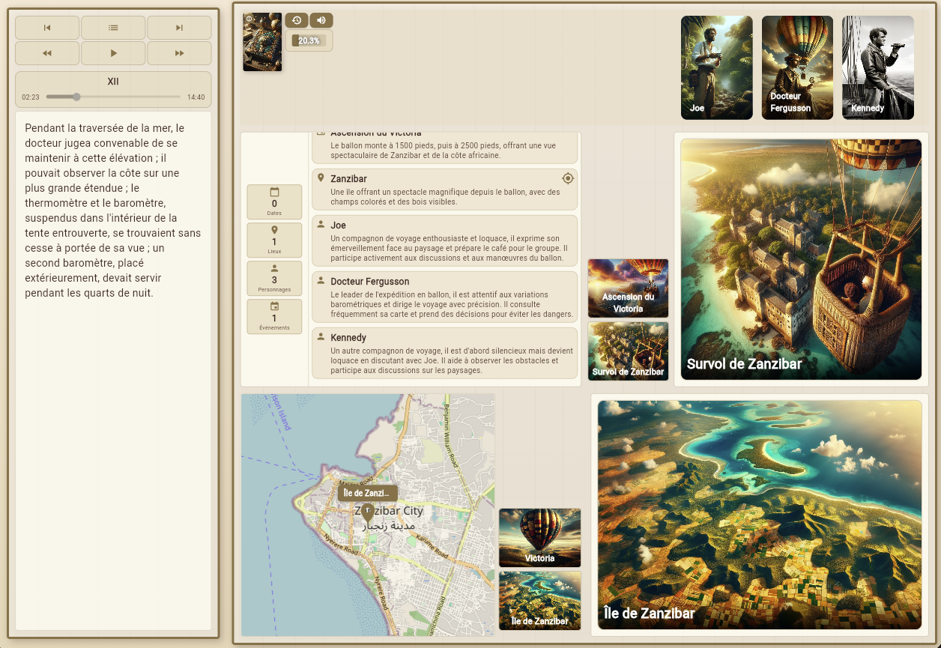941x648 pixels.
Task: Click the Île de Zanzibar map pin
Action: [367, 513]
